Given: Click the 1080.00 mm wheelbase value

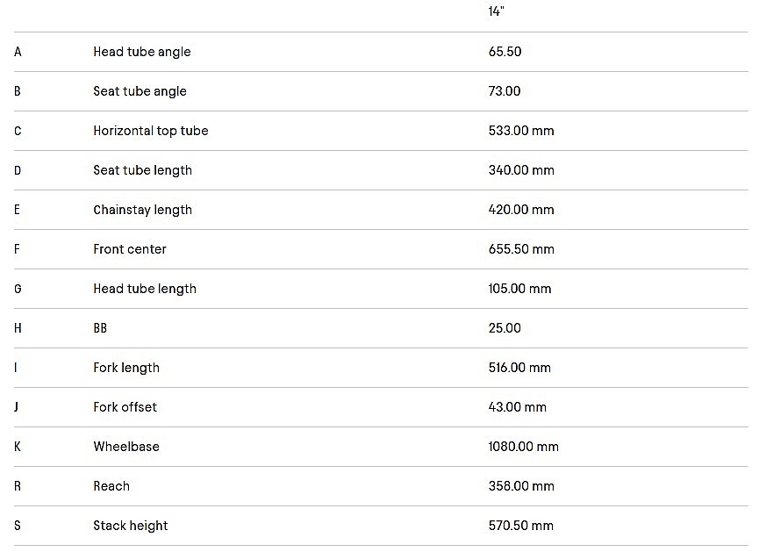Looking at the screenshot, I should tap(523, 447).
